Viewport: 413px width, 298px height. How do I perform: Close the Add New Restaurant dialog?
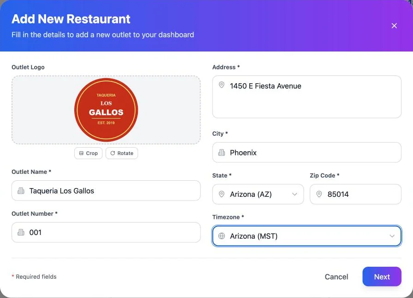pyautogui.click(x=394, y=26)
